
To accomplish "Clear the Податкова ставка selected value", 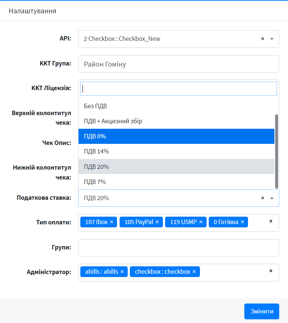I will (263, 198).
